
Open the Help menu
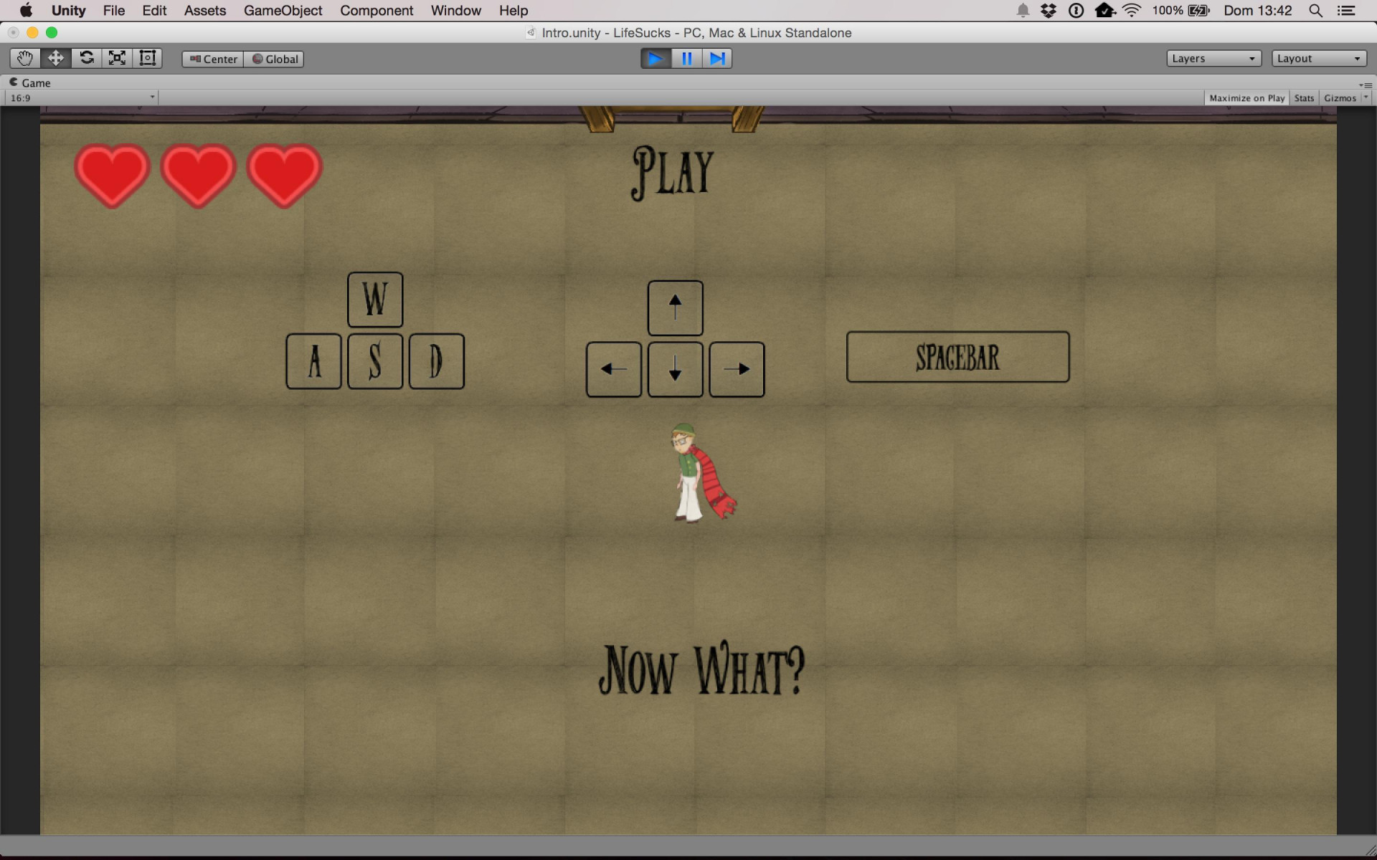[x=514, y=11]
